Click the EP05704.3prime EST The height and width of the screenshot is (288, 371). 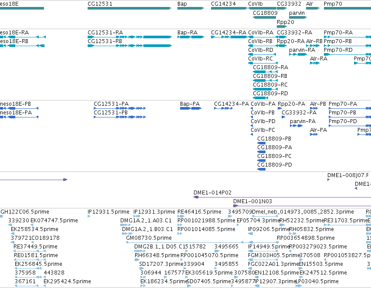(x=238, y=225)
